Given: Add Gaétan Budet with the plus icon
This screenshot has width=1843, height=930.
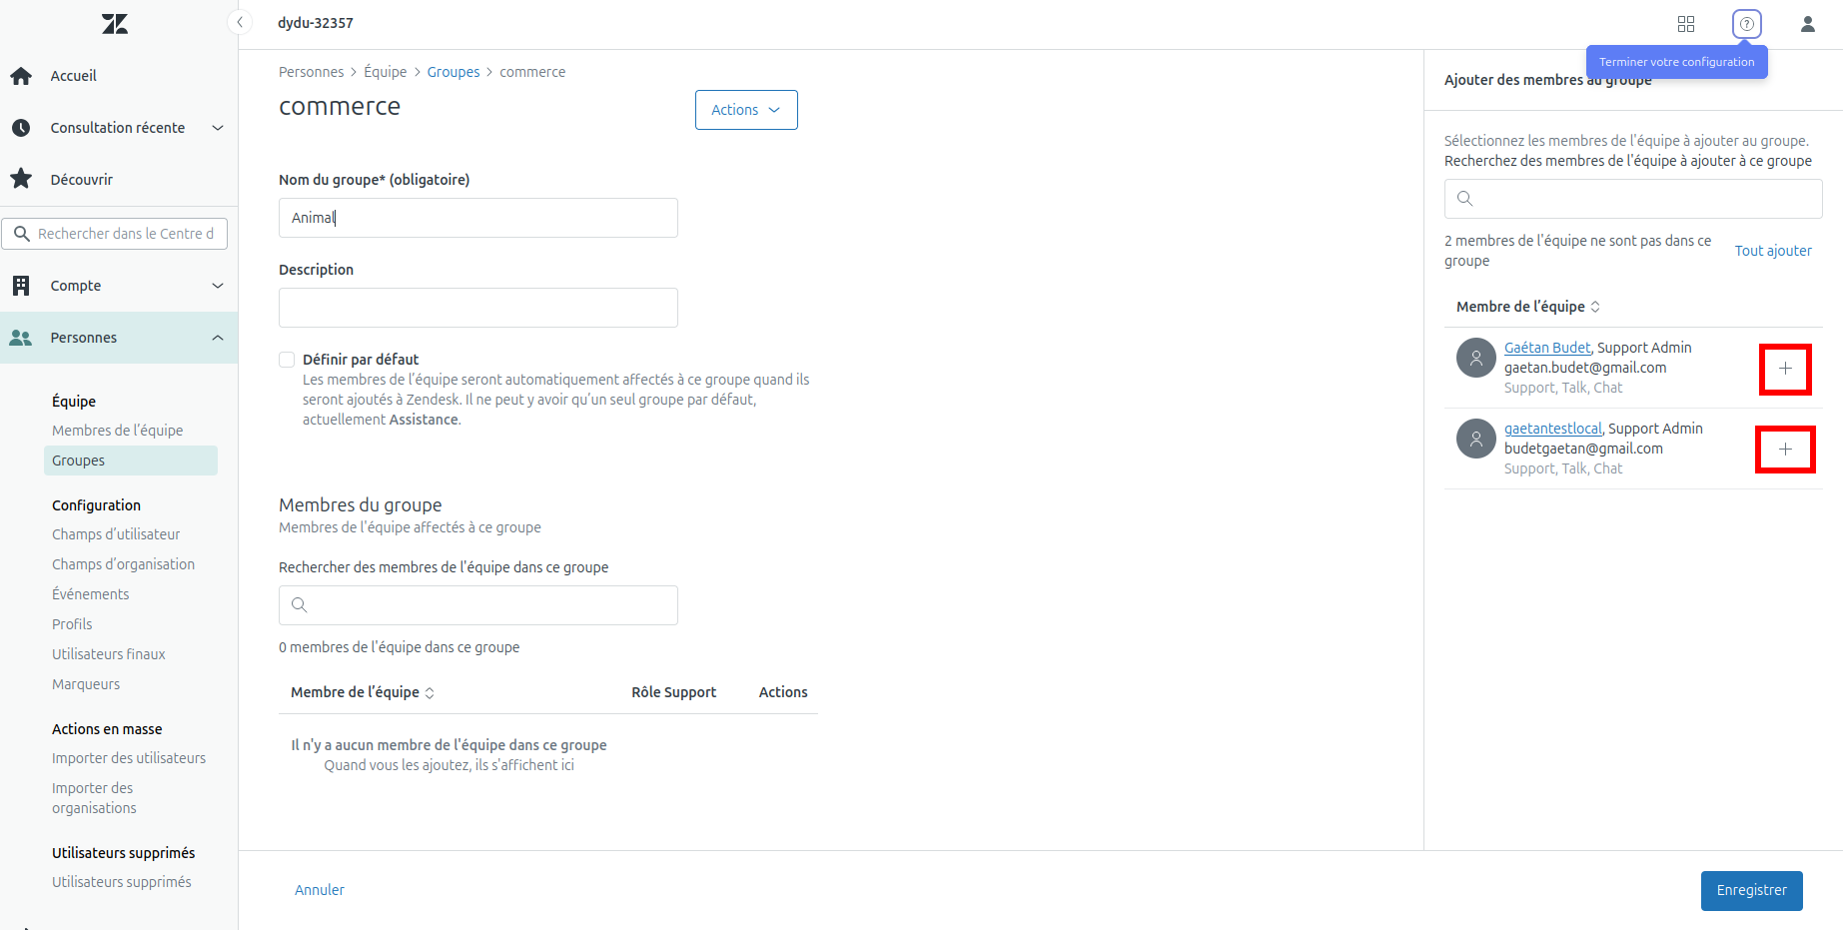Looking at the screenshot, I should (1785, 369).
